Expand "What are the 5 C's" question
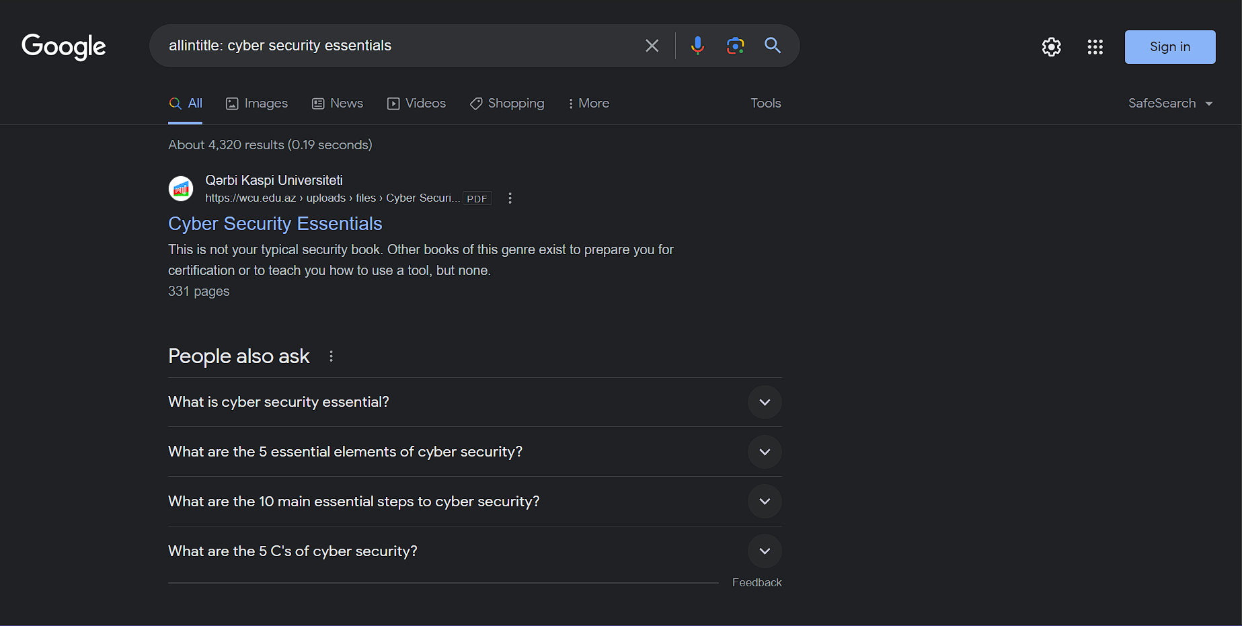This screenshot has width=1242, height=626. point(765,551)
